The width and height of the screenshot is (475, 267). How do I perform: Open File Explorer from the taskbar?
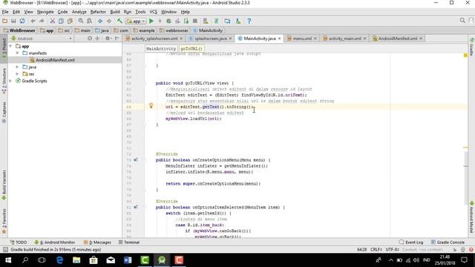tap(76, 260)
